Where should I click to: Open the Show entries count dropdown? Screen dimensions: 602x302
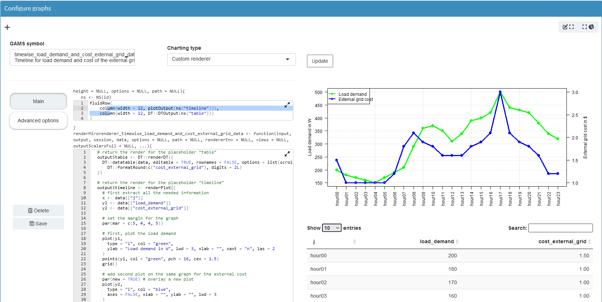331,228
